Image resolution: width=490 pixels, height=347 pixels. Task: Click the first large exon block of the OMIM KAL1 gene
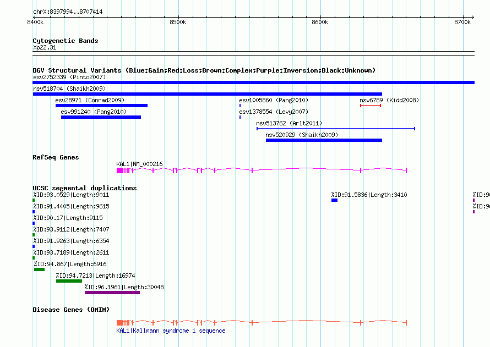coord(119,323)
